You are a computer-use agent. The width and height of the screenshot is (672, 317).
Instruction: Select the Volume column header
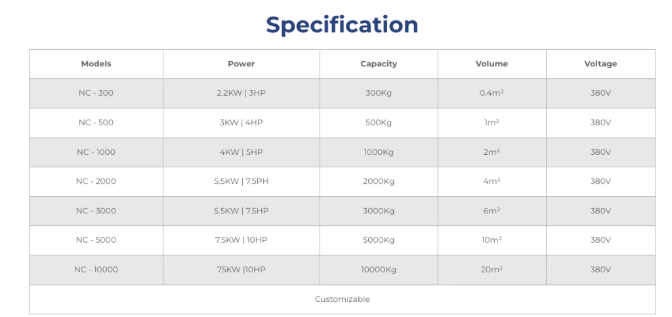492,64
